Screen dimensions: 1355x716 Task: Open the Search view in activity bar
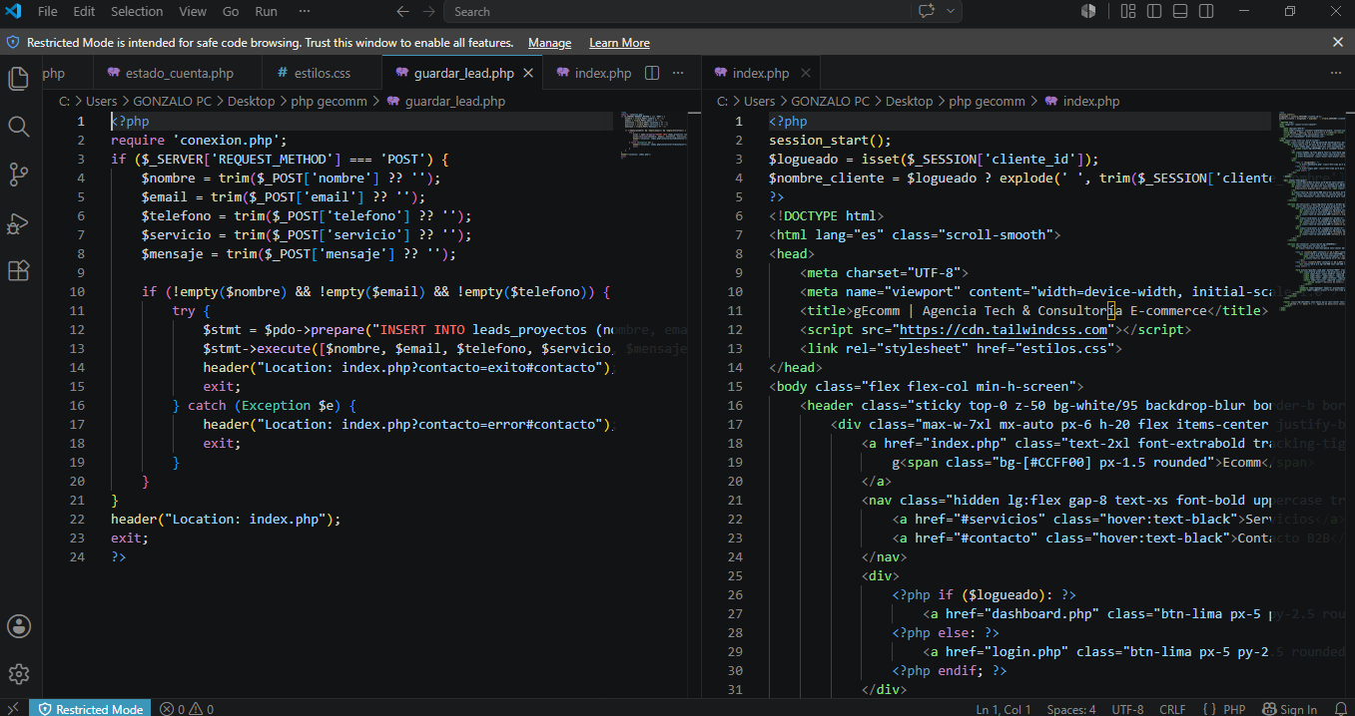coord(18,127)
